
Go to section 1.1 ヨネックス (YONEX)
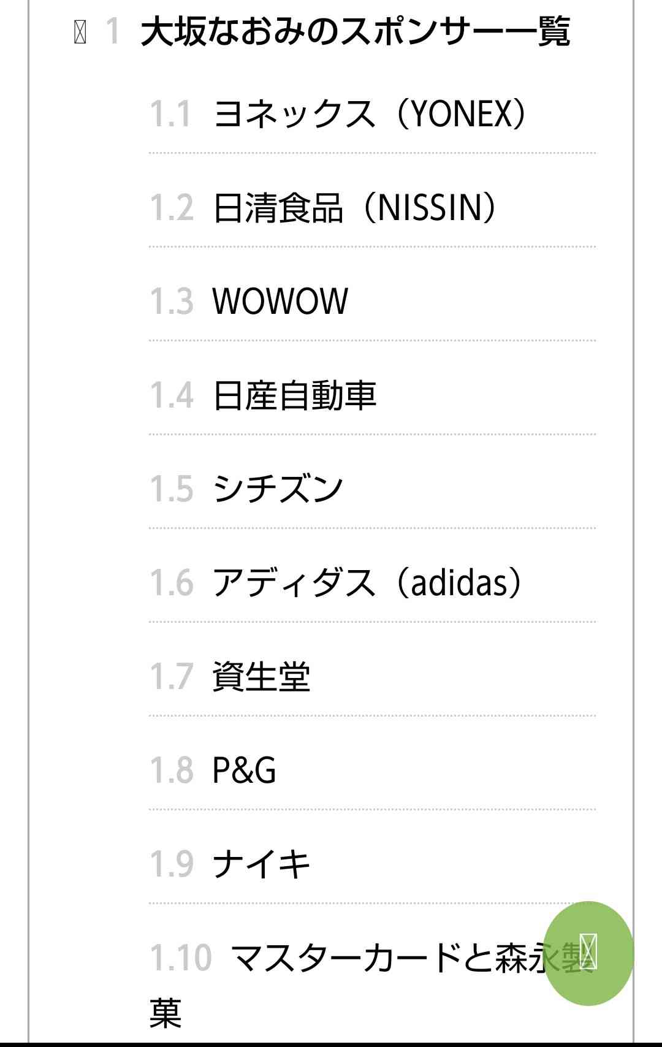[x=370, y=114]
